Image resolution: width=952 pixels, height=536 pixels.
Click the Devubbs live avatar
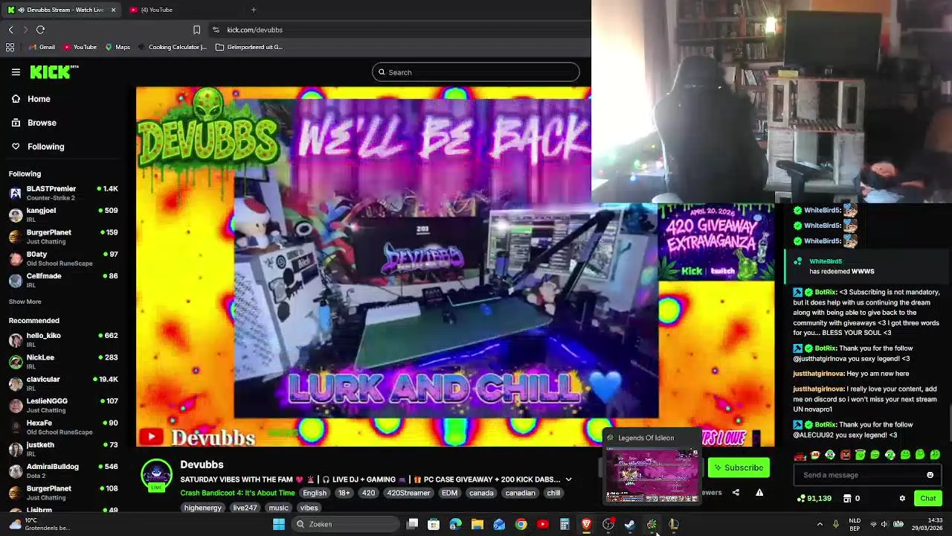click(156, 475)
